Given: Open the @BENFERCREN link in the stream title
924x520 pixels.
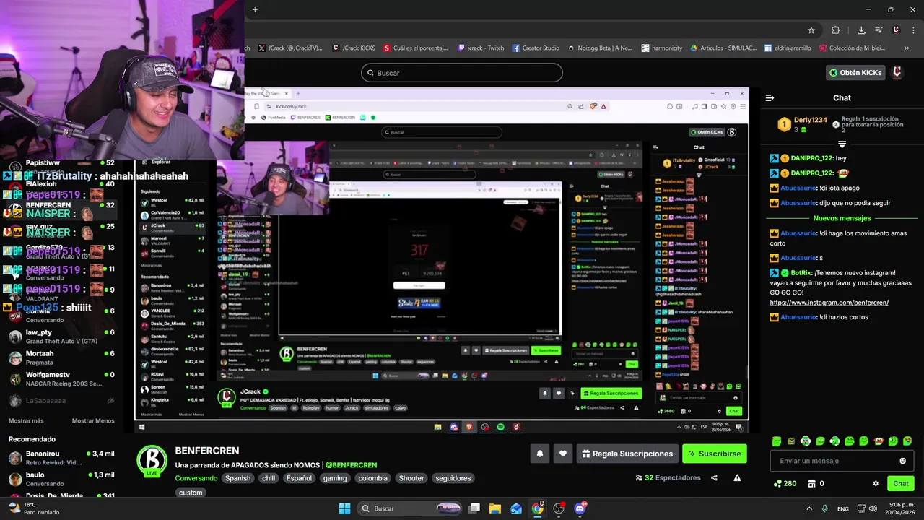Looking at the screenshot, I should (x=351, y=465).
